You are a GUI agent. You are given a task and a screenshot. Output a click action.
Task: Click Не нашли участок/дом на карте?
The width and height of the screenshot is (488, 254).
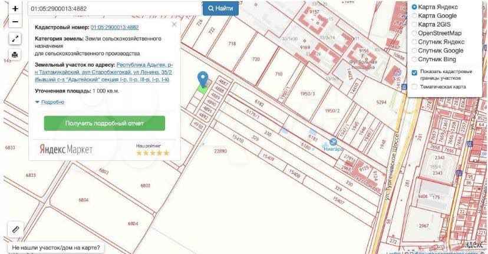[x=56, y=248]
